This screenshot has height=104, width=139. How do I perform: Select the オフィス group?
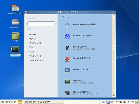tap(33, 39)
